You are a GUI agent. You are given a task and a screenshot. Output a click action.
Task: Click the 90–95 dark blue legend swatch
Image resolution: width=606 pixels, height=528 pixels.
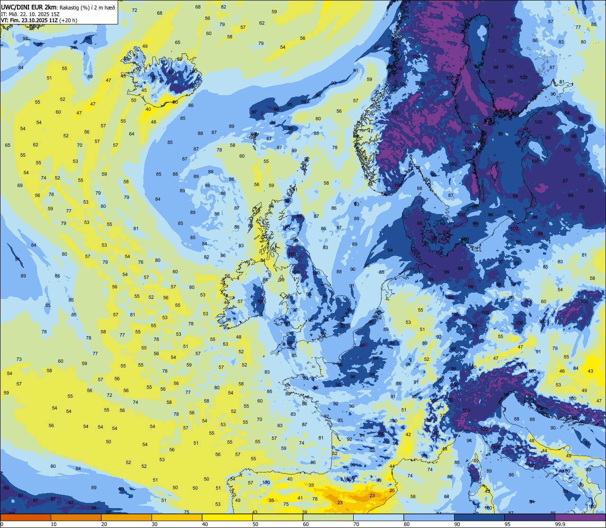pyautogui.click(x=479, y=518)
